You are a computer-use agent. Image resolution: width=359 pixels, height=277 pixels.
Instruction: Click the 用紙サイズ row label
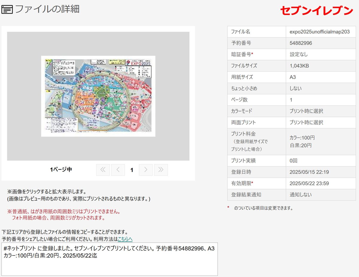click(x=242, y=77)
